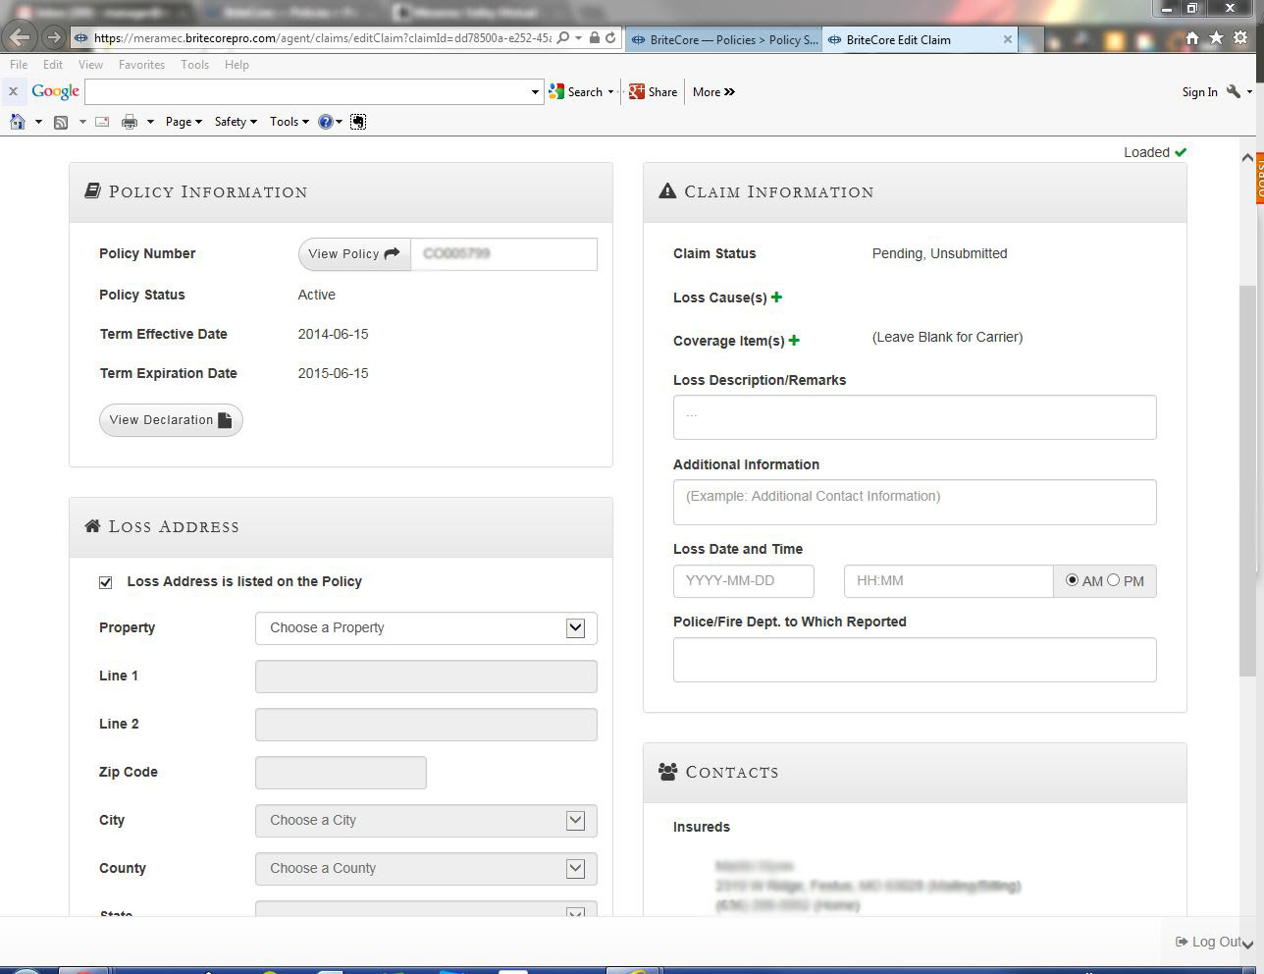1264x974 pixels.
Task: Add a Coverage Item with green plus
Action: (x=794, y=340)
